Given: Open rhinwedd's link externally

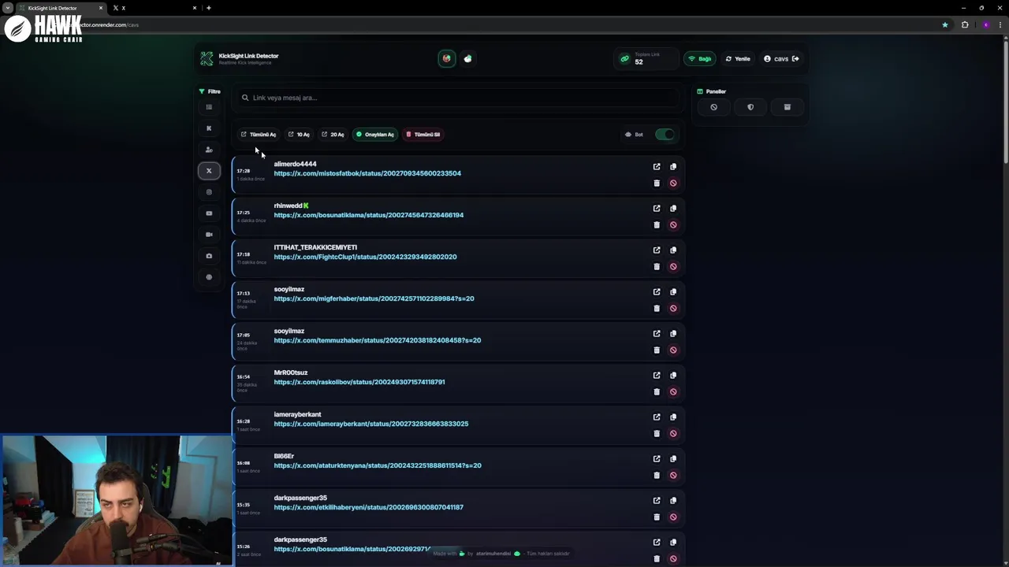Looking at the screenshot, I should [657, 209].
